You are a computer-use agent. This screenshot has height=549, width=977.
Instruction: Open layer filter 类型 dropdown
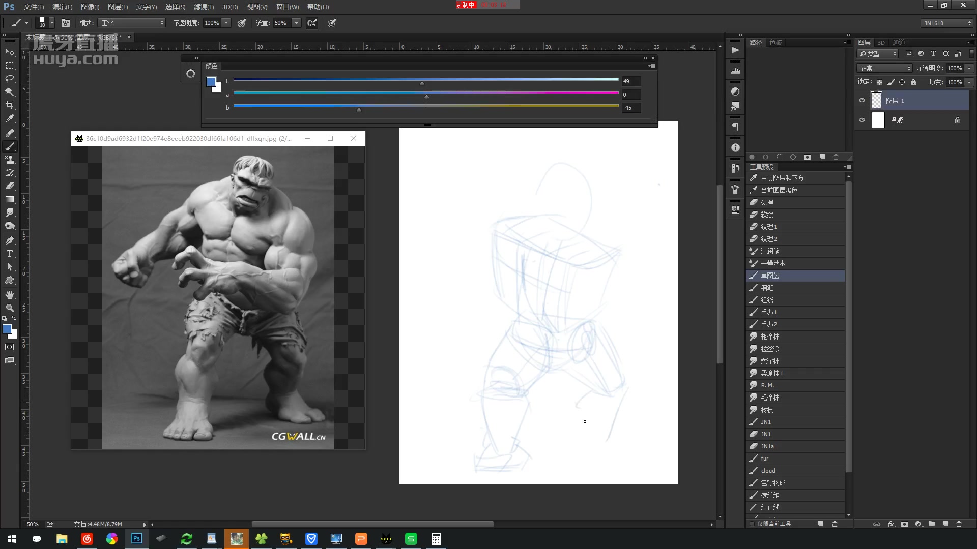tap(878, 54)
